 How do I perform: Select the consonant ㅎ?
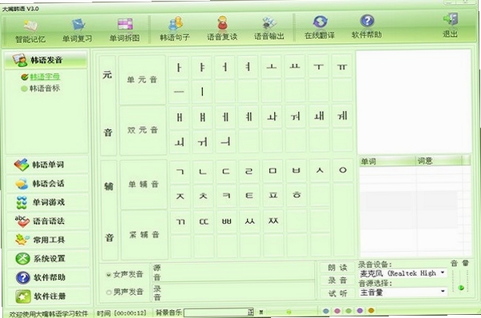click(296, 194)
